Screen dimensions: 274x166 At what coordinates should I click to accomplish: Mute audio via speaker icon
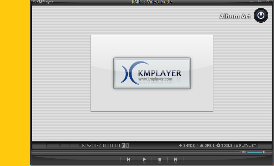click(x=244, y=152)
